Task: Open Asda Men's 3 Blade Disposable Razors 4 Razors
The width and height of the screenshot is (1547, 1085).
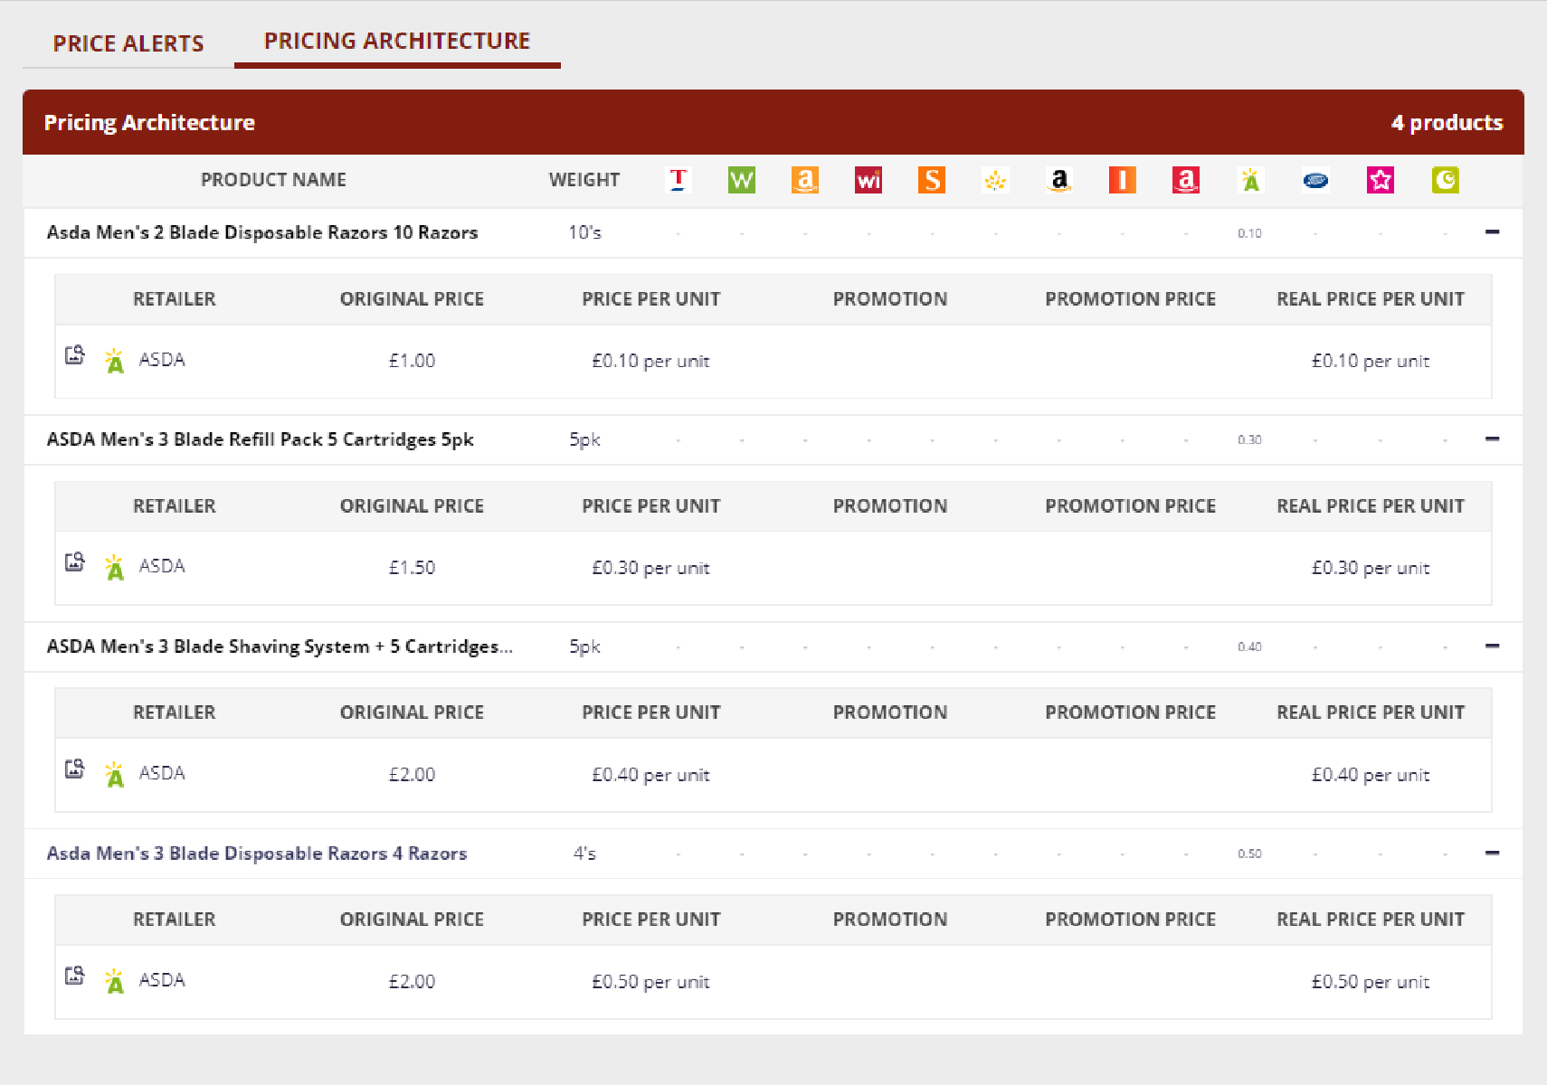Action: pyautogui.click(x=257, y=854)
